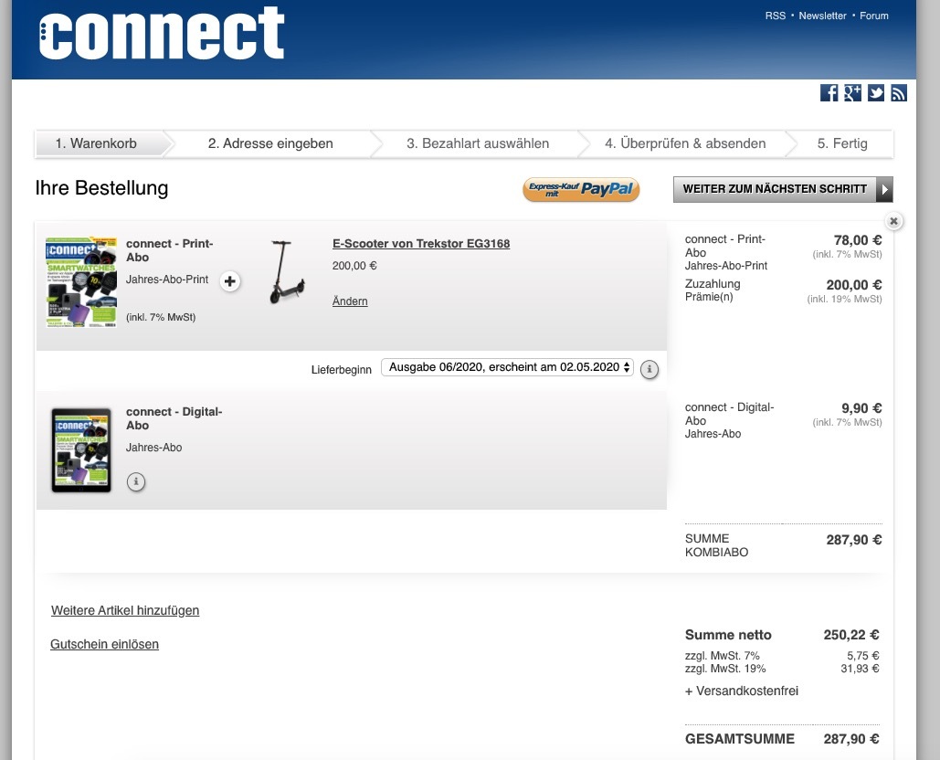This screenshot has width=940, height=760.
Task: Remove order with the X close icon
Action: (x=893, y=221)
